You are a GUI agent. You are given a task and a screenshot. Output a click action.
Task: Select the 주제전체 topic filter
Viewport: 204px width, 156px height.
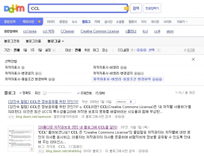(85, 93)
